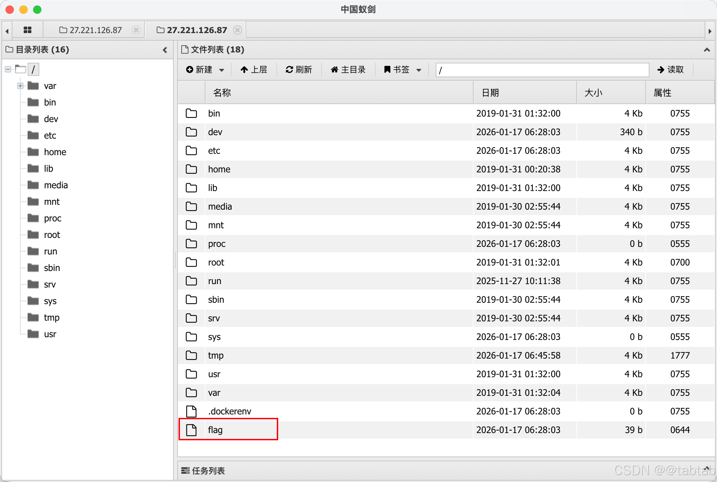Collapse the directory list panel

165,50
